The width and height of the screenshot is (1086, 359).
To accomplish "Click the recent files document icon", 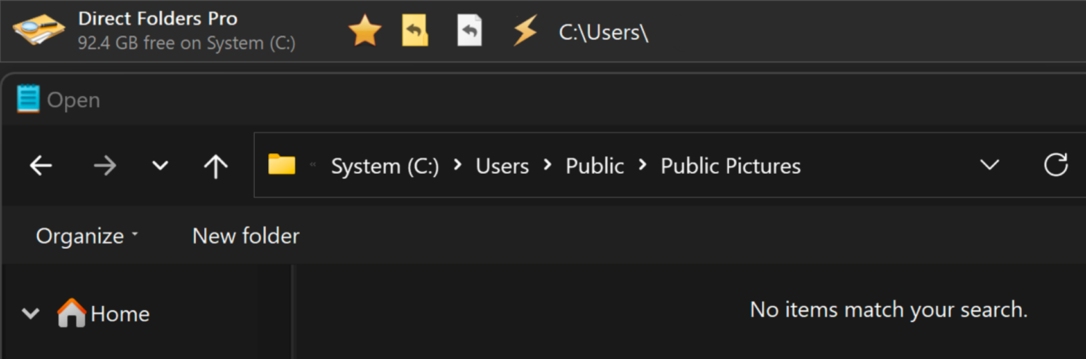I will click(x=469, y=31).
